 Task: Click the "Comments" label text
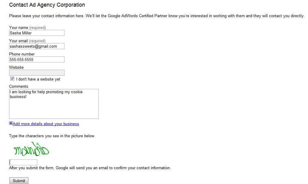pyautogui.click(x=18, y=86)
